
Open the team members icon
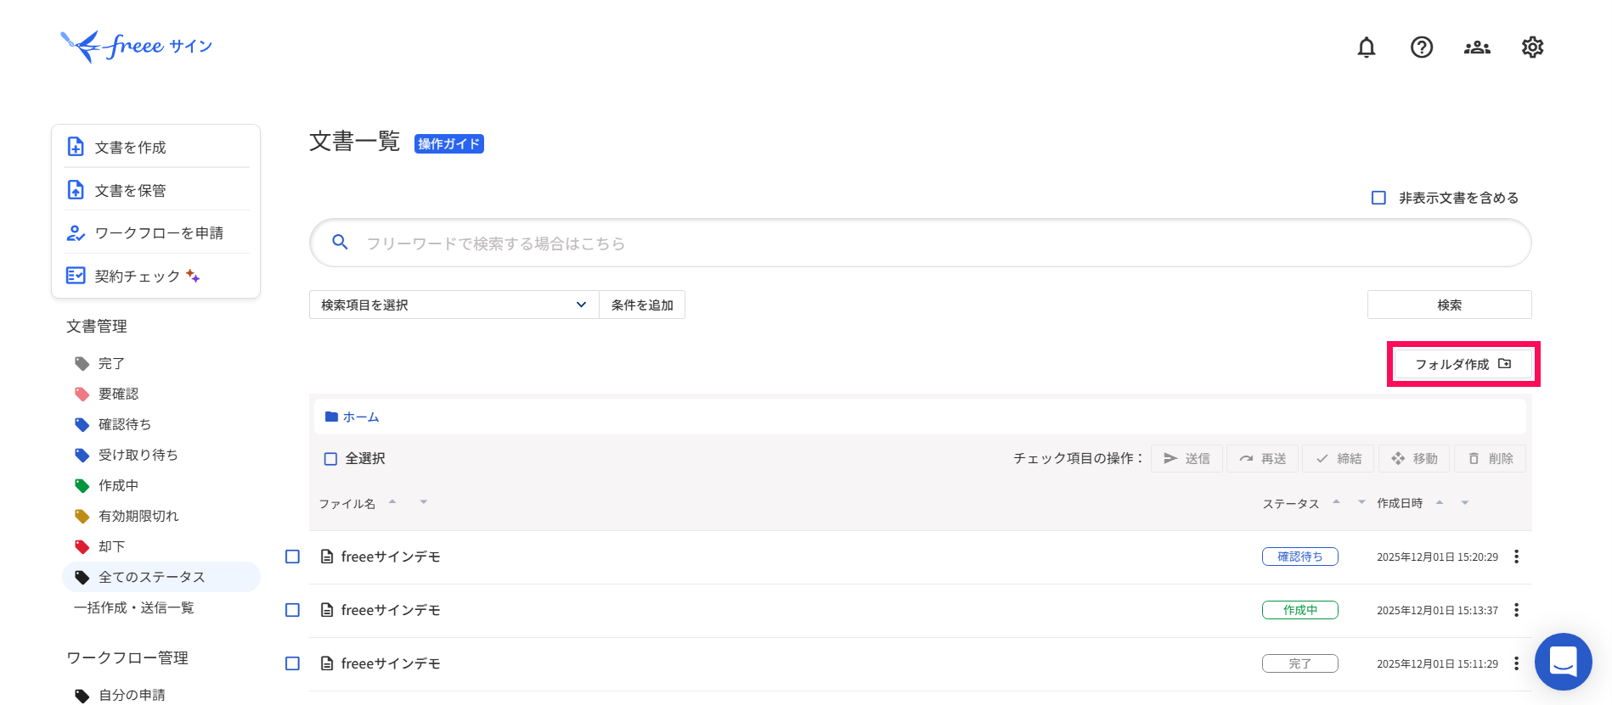click(1477, 48)
